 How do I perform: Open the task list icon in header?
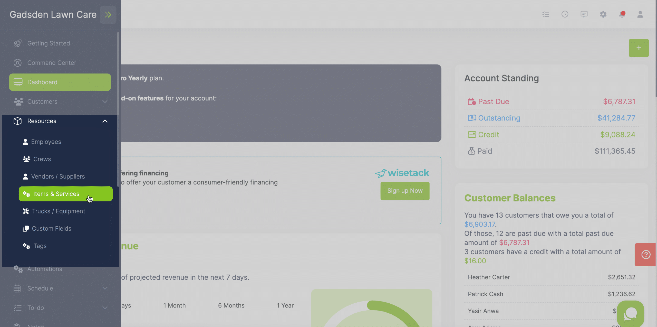(546, 14)
